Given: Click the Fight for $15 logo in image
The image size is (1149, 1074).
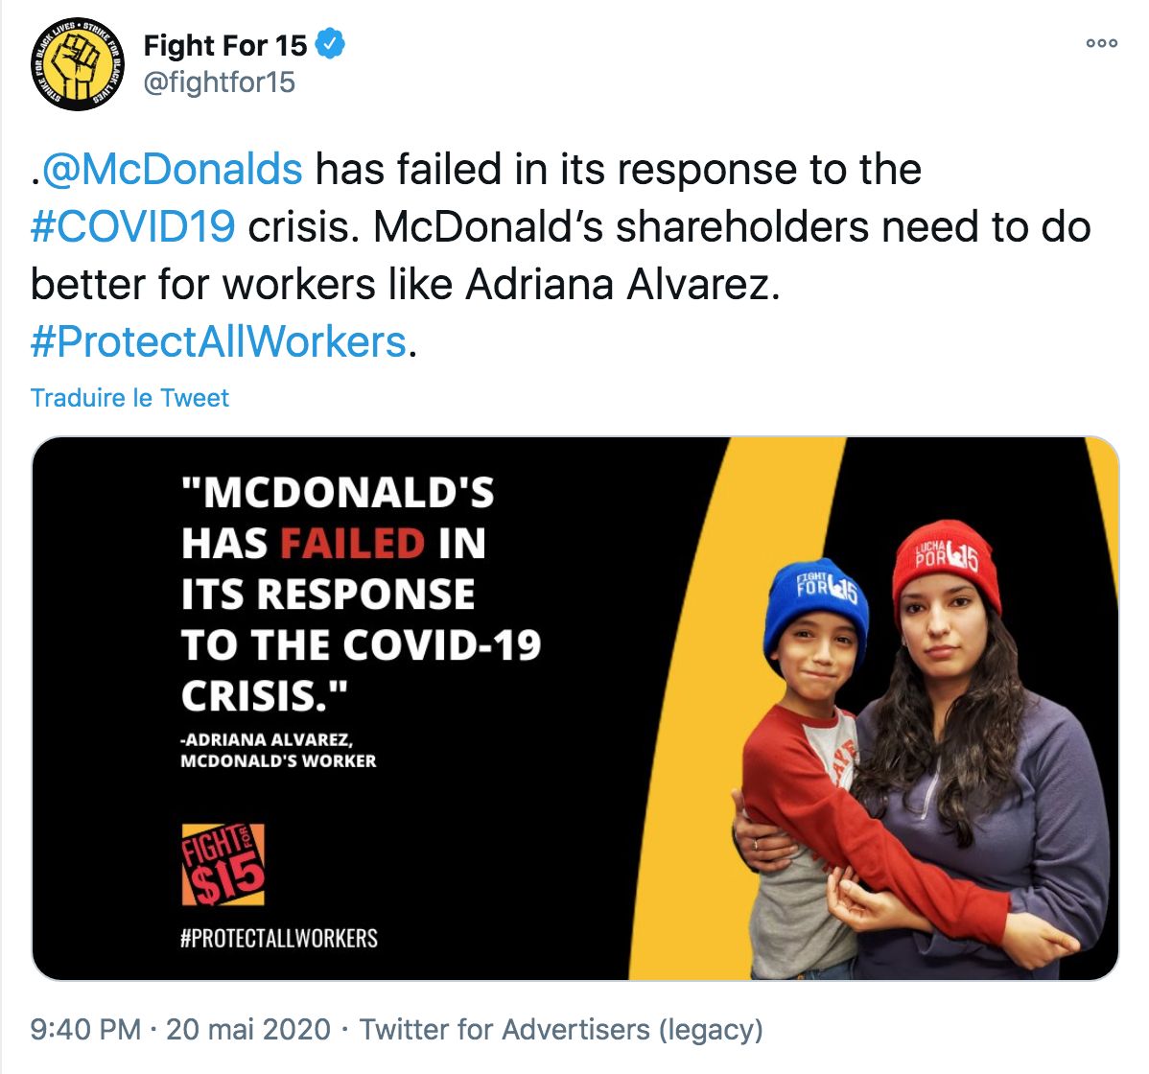Looking at the screenshot, I should point(223,865).
